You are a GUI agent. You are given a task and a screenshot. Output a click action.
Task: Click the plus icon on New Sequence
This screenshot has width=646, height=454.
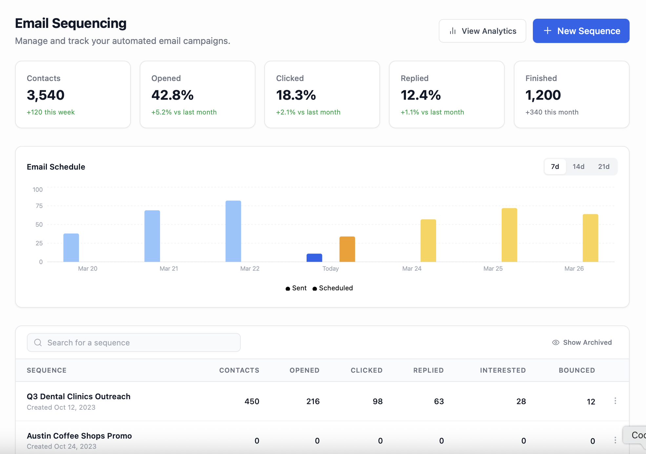pos(547,31)
